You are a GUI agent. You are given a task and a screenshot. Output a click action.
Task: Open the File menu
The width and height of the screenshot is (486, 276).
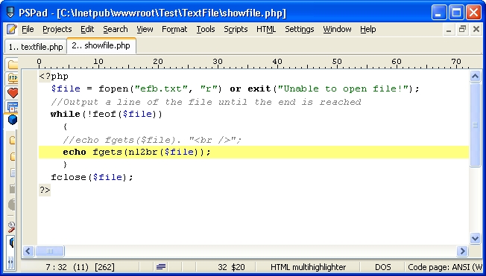coord(28,30)
